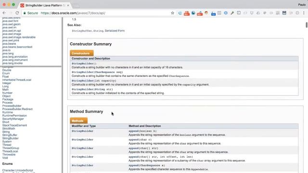This screenshot has height=173, width=308.
Task: Open the StringBuilder(int capacity) constructor link
Action: pos(94,81)
